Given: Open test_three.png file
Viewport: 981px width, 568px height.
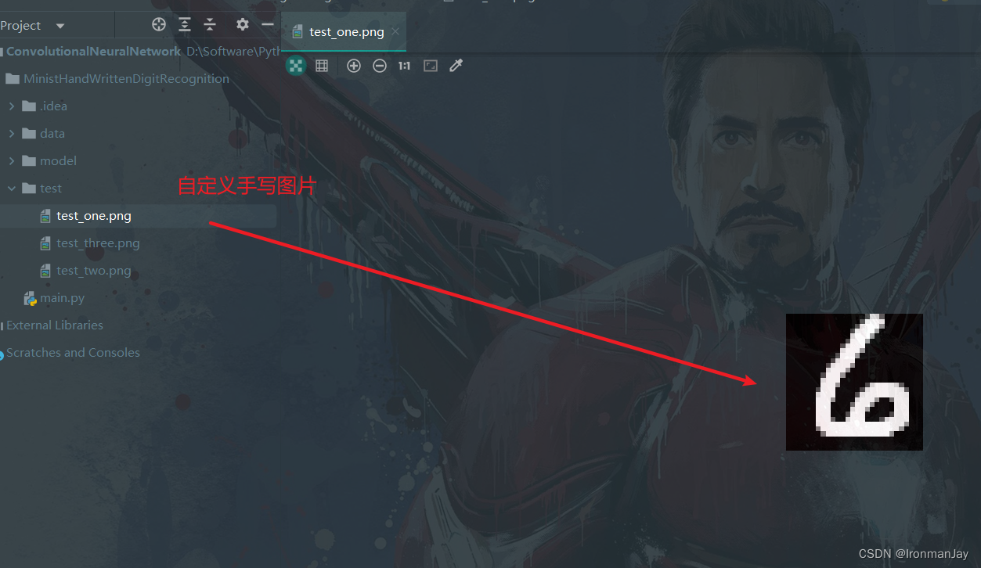Looking at the screenshot, I should [98, 243].
